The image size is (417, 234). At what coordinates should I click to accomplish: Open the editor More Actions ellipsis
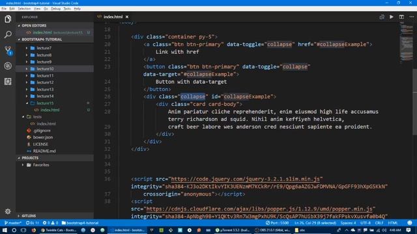coord(411,17)
